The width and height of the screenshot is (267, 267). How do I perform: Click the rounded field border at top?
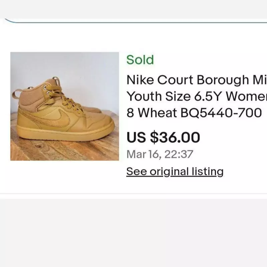133,22
